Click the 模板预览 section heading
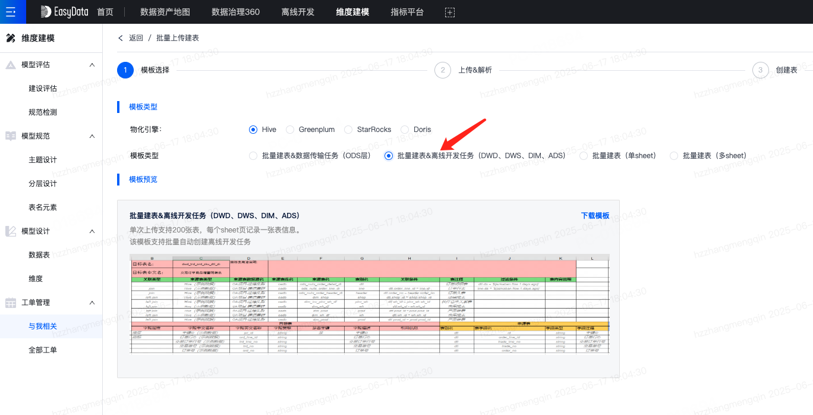 coord(143,180)
